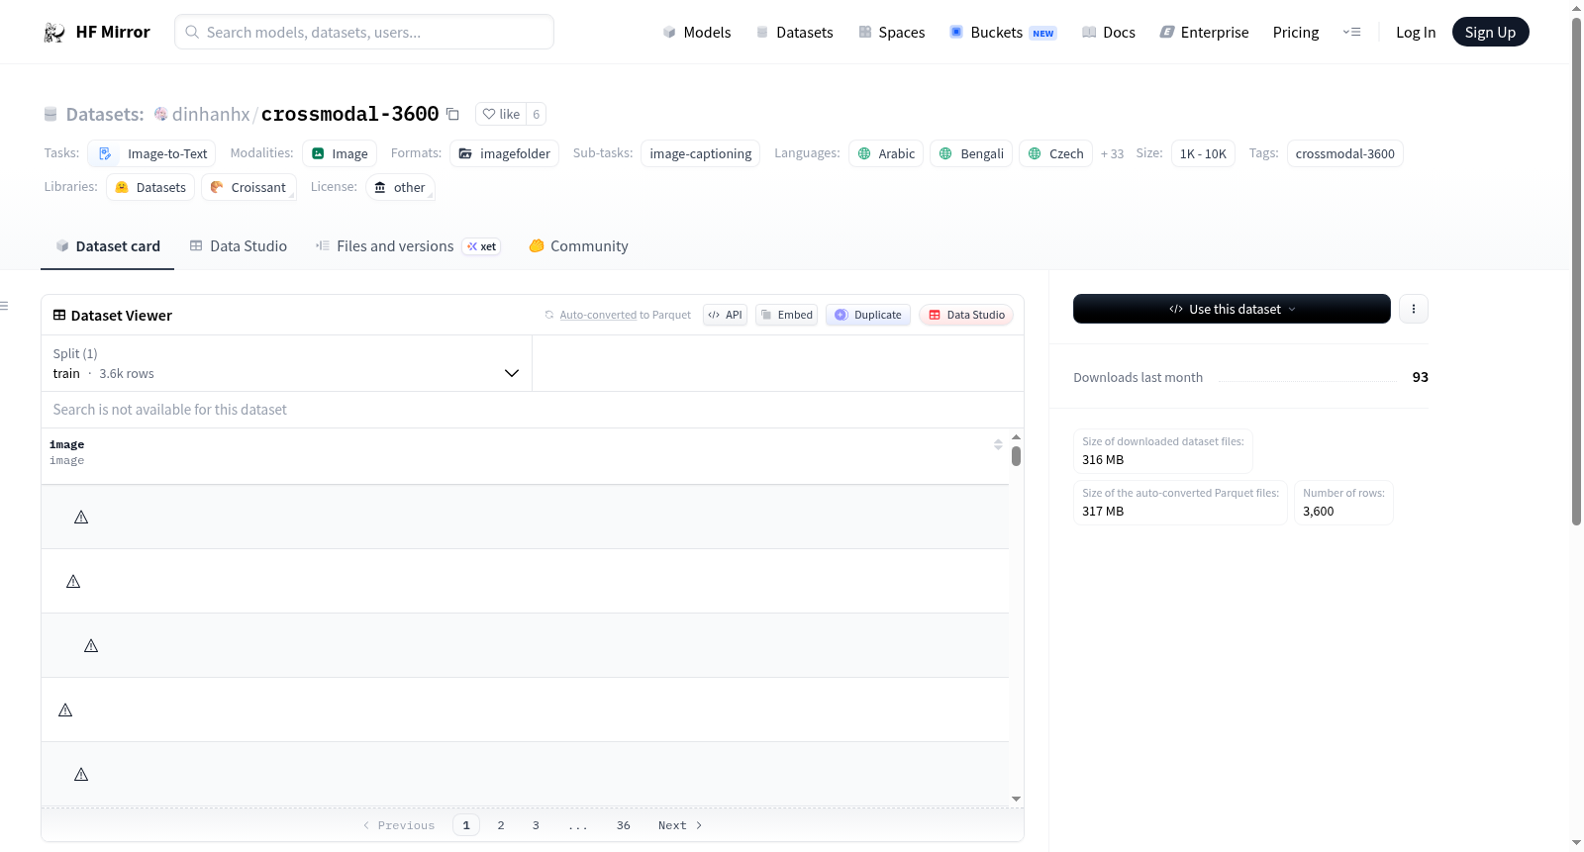Go to page 36 of viewer
Viewport: 1584px width, 852px height.
(x=624, y=825)
